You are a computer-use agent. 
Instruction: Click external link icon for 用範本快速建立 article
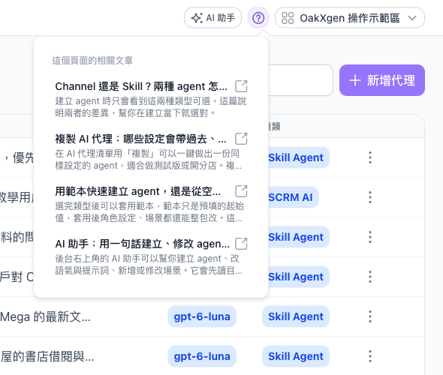click(x=241, y=191)
